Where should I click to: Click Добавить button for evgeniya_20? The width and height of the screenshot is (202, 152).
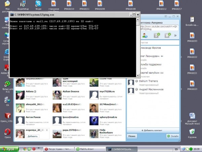pyautogui.click(x=33, y=136)
